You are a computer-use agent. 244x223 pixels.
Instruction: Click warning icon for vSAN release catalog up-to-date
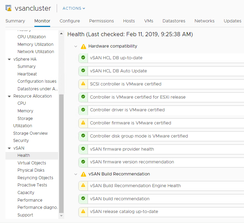[83, 211]
